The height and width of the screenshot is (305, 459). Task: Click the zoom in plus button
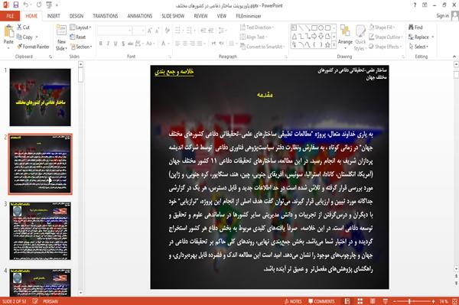tap(433, 301)
